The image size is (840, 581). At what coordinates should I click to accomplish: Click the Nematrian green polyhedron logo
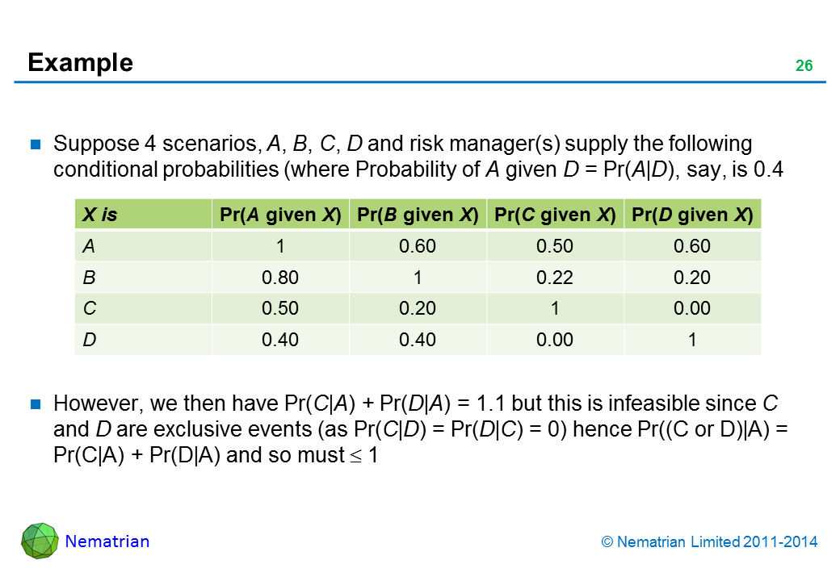(40, 541)
